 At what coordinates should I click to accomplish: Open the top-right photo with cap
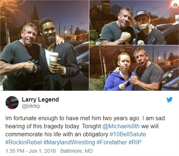134,22
